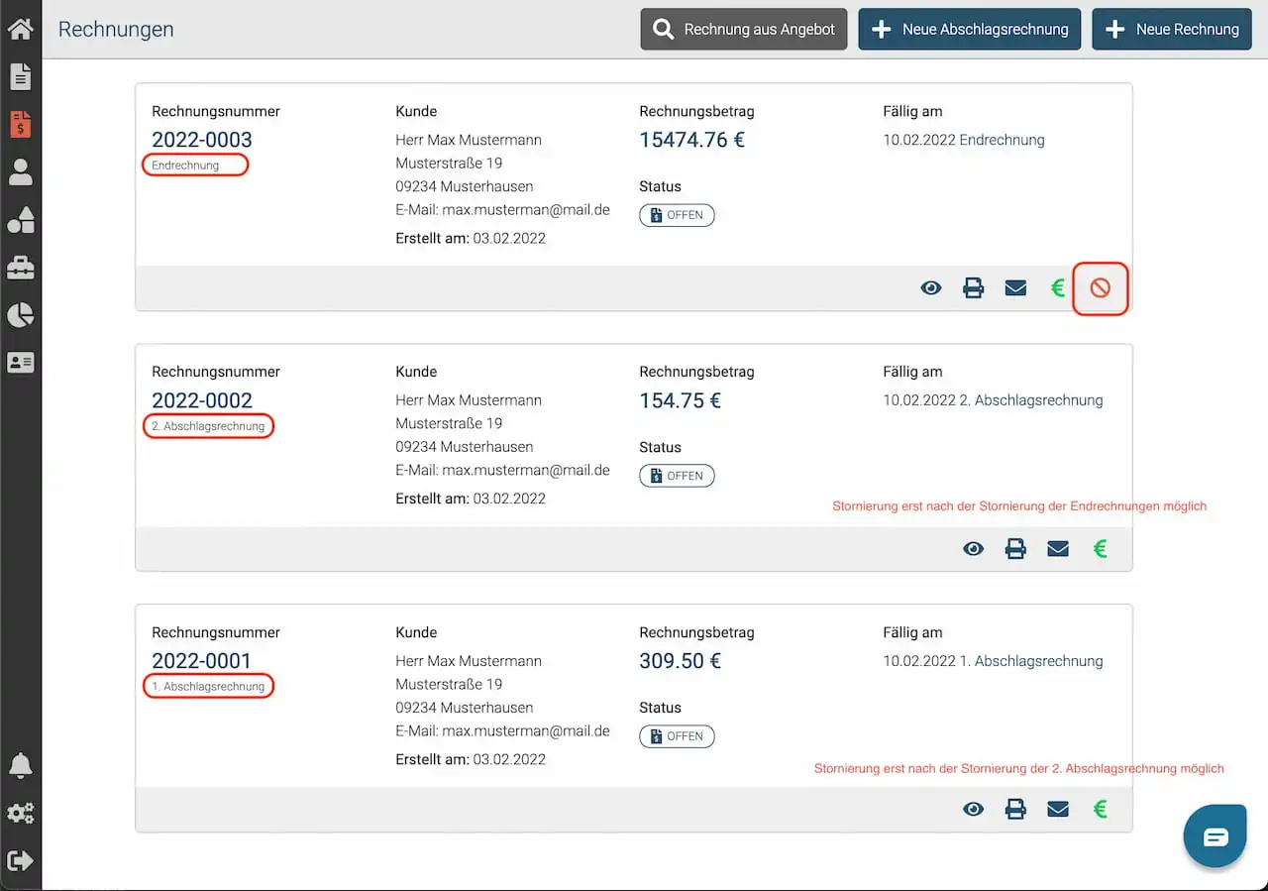This screenshot has height=891, width=1268.
Task: Click the red notice about 2. Abschlagsrechnung storno
Action: [x=1019, y=769]
